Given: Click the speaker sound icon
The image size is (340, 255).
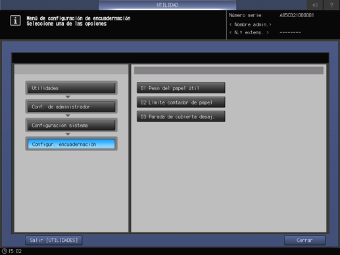Looking at the screenshot, I should [315, 5].
